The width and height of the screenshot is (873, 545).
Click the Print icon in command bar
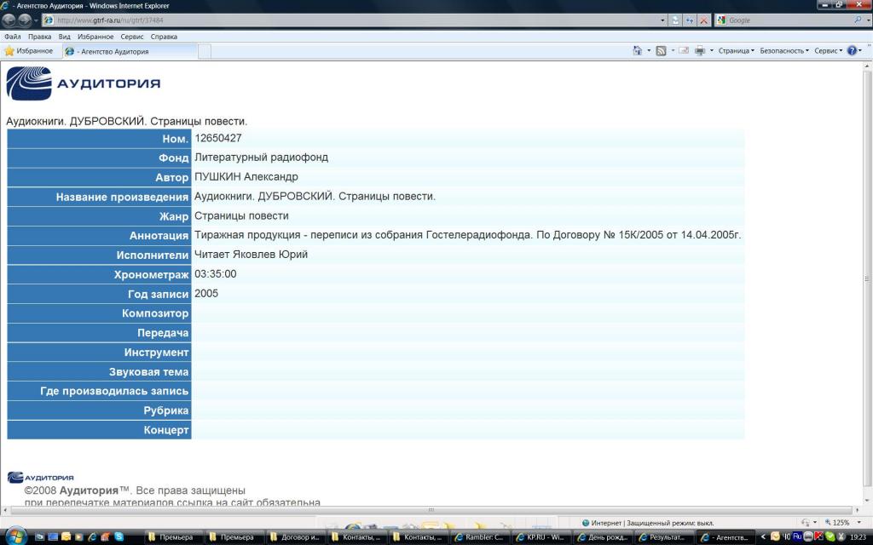pyautogui.click(x=699, y=51)
